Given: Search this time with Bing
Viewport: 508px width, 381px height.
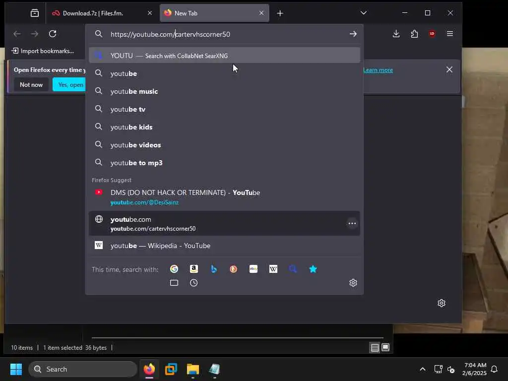Looking at the screenshot, I should [213, 269].
